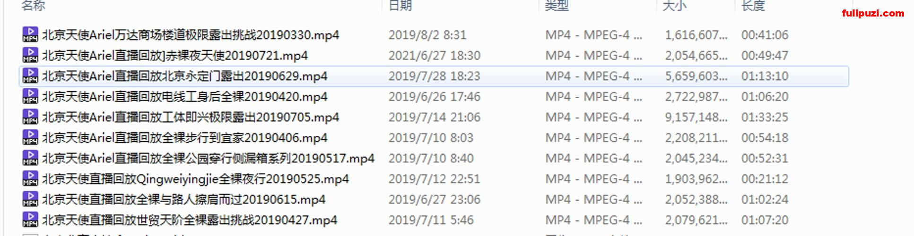Image resolution: width=914 pixels, height=236 pixels.
Task: Click the fulipuzi.com watermark text
Action: click(873, 13)
